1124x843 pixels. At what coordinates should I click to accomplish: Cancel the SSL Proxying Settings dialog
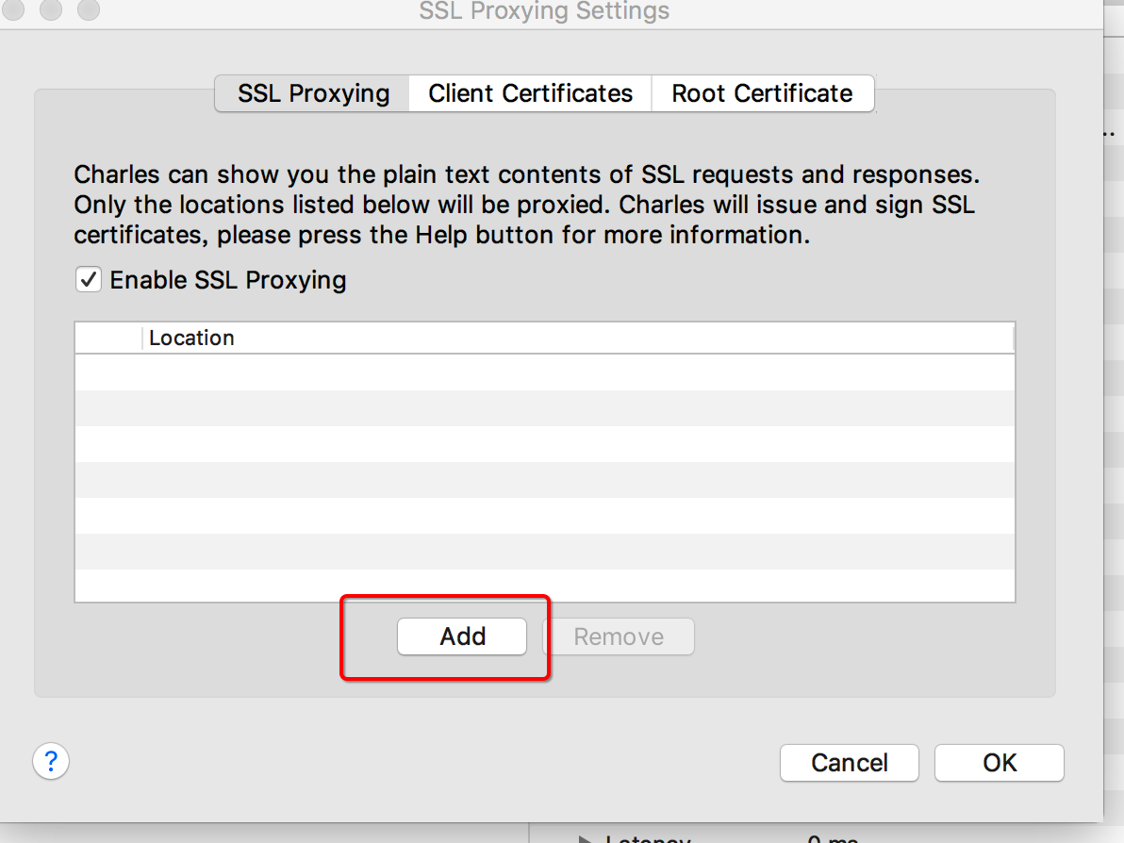(x=850, y=763)
